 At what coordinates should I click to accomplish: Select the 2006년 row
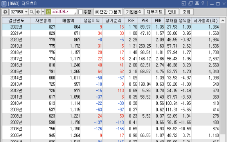pos(111,129)
